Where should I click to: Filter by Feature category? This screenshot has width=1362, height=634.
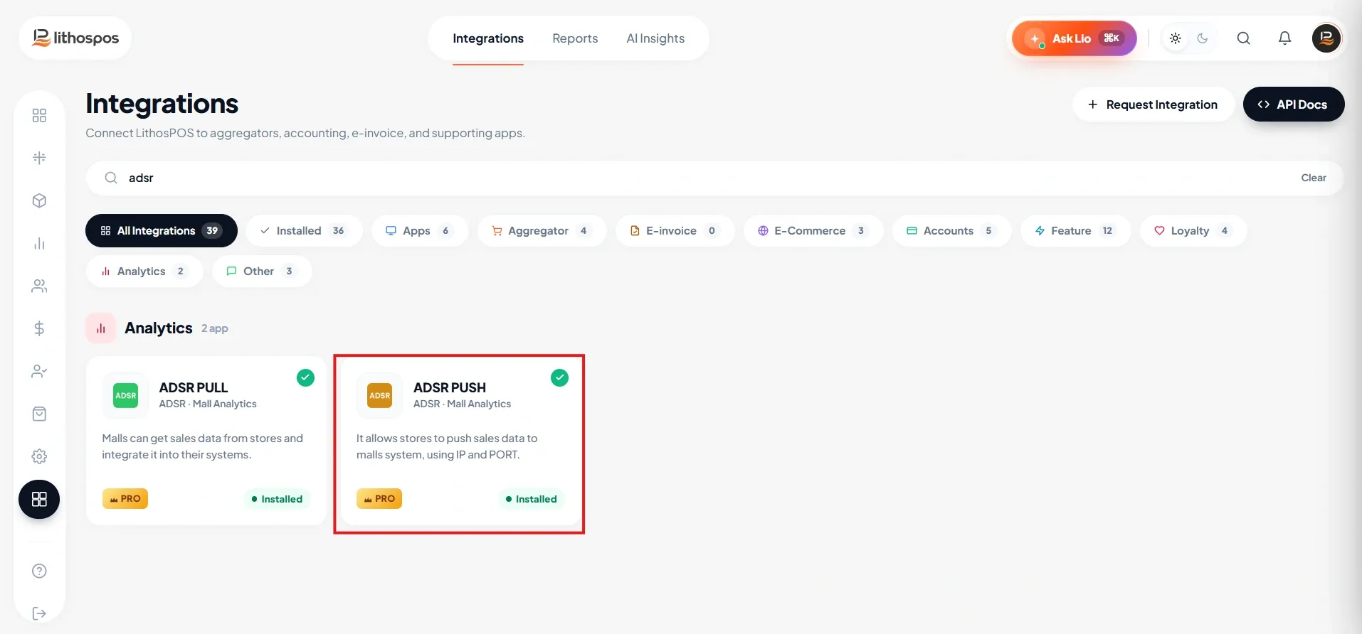1075,230
